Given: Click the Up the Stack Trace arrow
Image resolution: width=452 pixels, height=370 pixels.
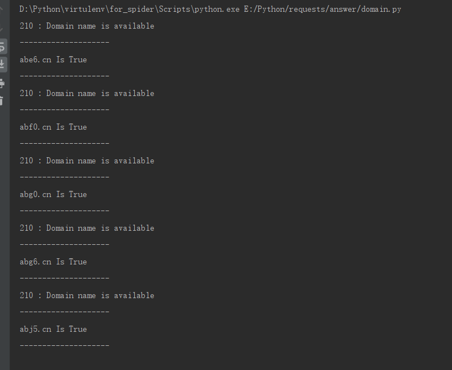Looking at the screenshot, I should 3,9.
